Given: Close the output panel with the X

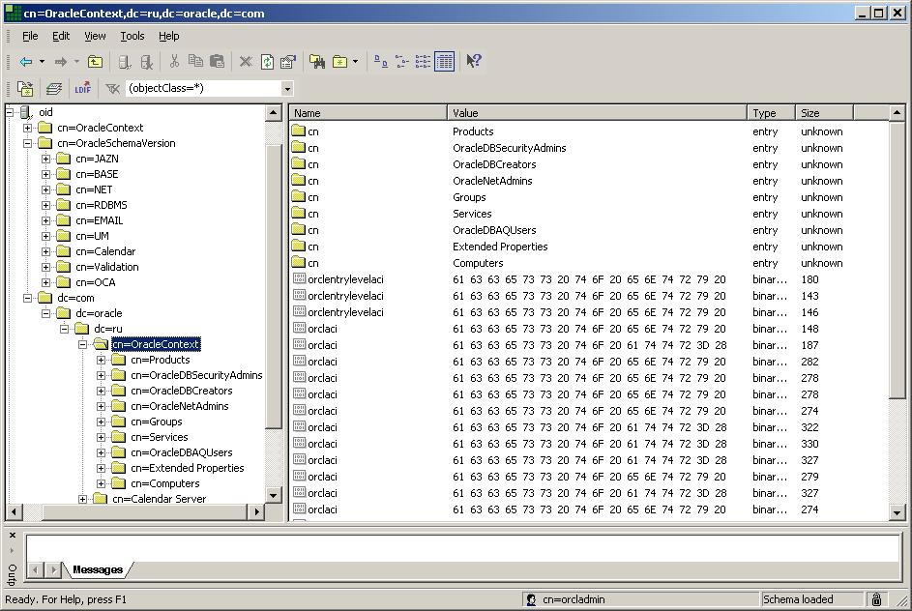Looking at the screenshot, I should click(x=13, y=536).
